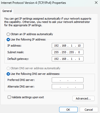100x113 pixels.
Task: Click the IP address last octet 10
Action: tap(79, 46)
